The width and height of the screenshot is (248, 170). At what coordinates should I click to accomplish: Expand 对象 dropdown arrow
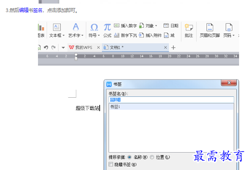tap(156, 26)
